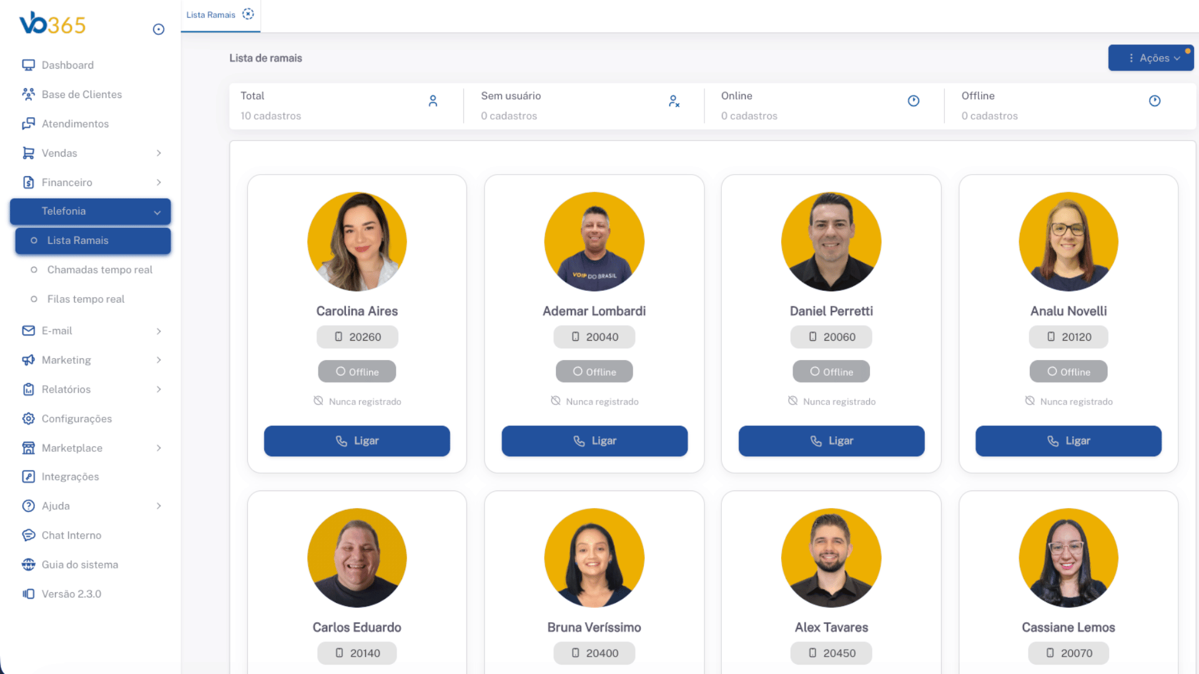Click the VO365 logo

[52, 24]
